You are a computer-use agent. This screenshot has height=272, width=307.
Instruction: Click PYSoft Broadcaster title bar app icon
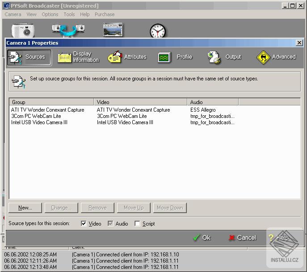coord(7,6)
